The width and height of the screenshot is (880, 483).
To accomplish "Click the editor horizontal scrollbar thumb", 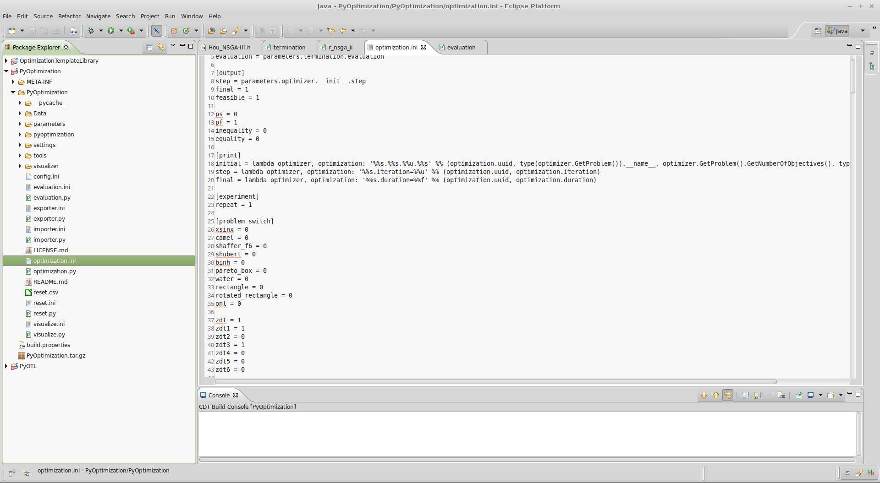I will (496, 382).
